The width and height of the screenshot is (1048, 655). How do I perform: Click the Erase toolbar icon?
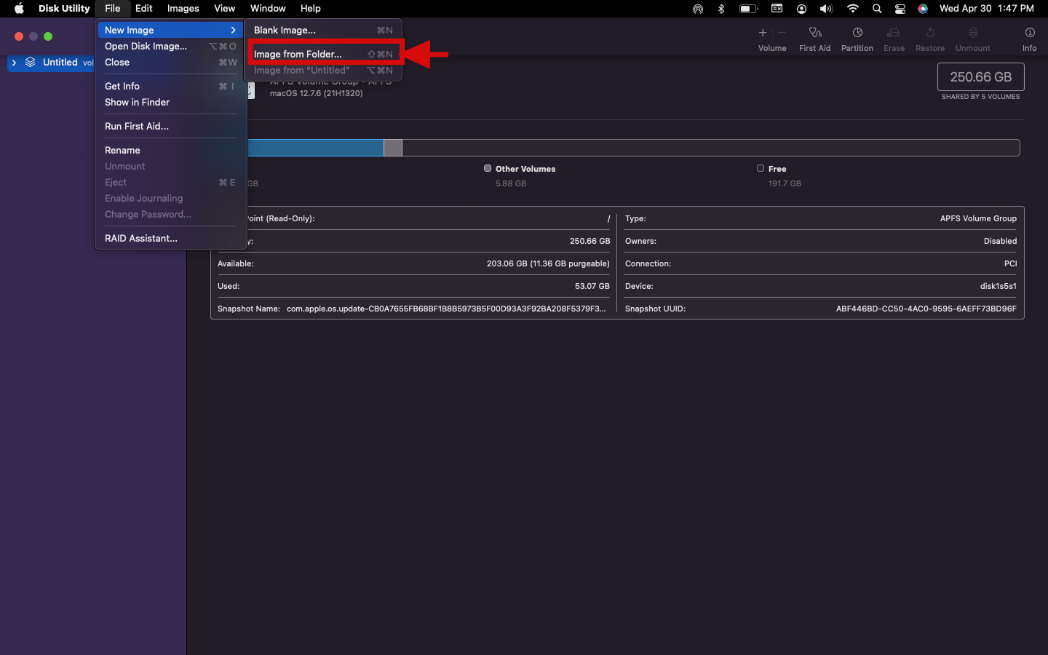[894, 33]
